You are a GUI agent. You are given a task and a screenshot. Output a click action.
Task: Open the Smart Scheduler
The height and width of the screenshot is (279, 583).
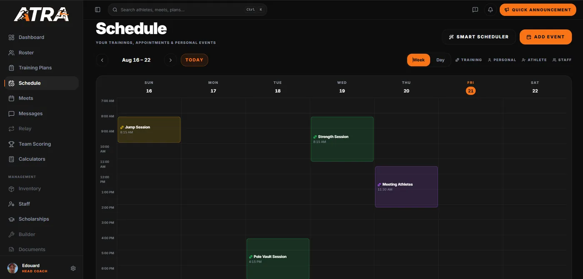coord(479,37)
